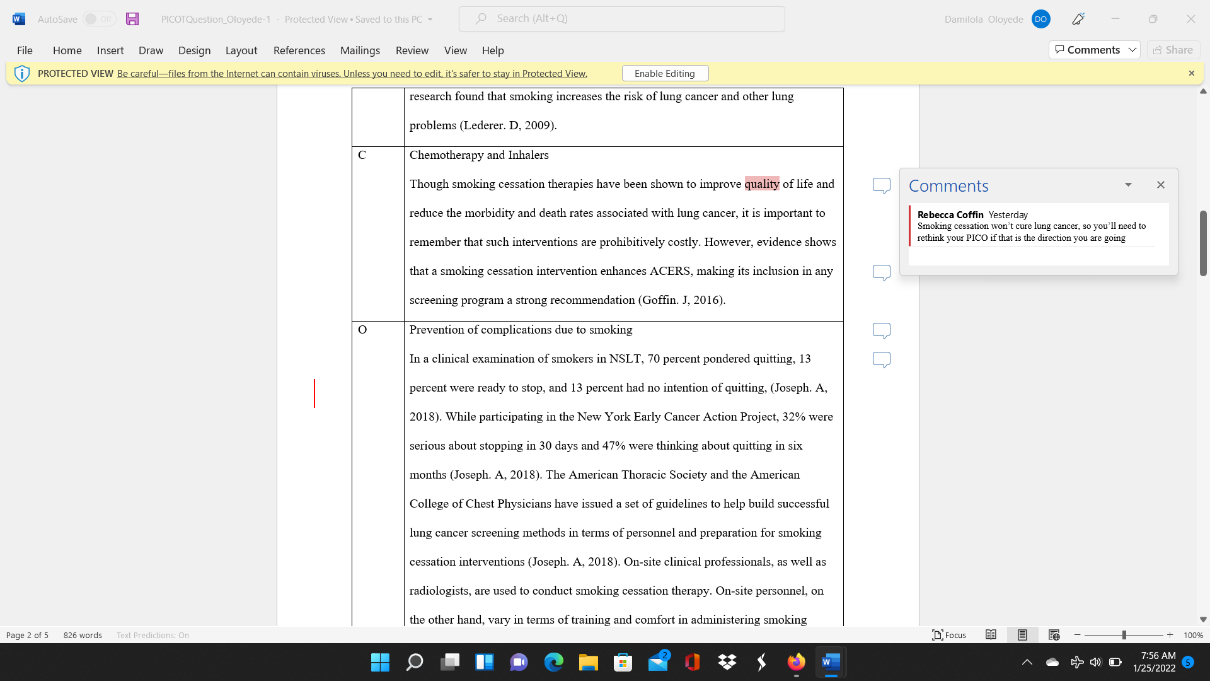Screen dimensions: 1210x681
Task: Click the Comments button in ribbon
Action: click(x=1087, y=50)
